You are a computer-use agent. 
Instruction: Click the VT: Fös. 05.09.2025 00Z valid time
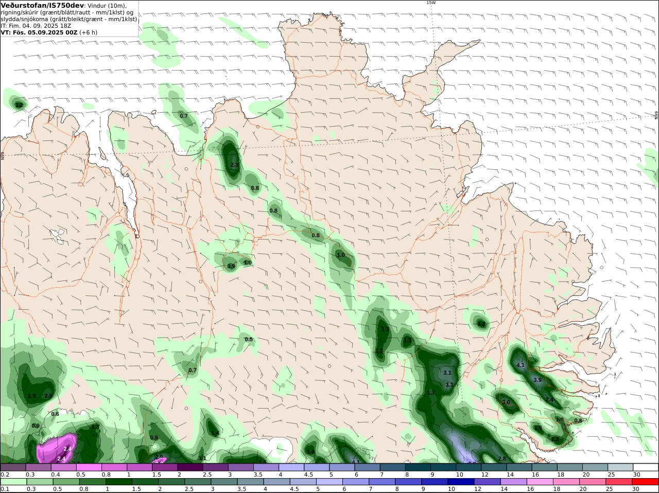coord(39,32)
